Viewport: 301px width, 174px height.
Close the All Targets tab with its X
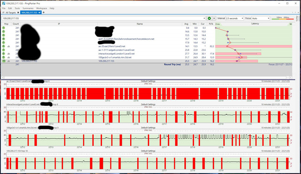(x=18, y=13)
